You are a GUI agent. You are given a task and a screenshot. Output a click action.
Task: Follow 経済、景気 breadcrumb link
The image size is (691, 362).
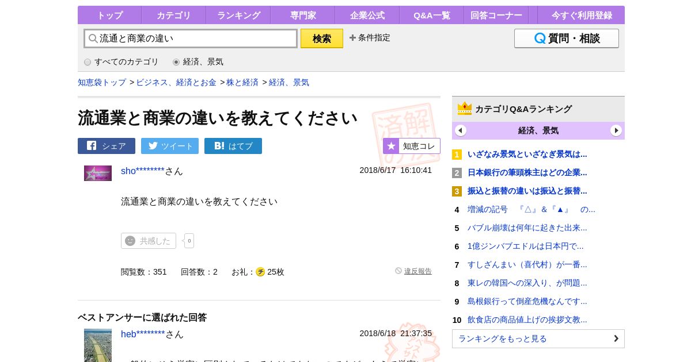(x=289, y=82)
